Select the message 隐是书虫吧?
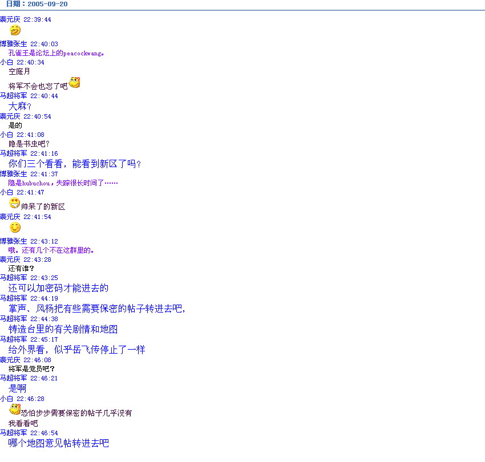 (29, 144)
